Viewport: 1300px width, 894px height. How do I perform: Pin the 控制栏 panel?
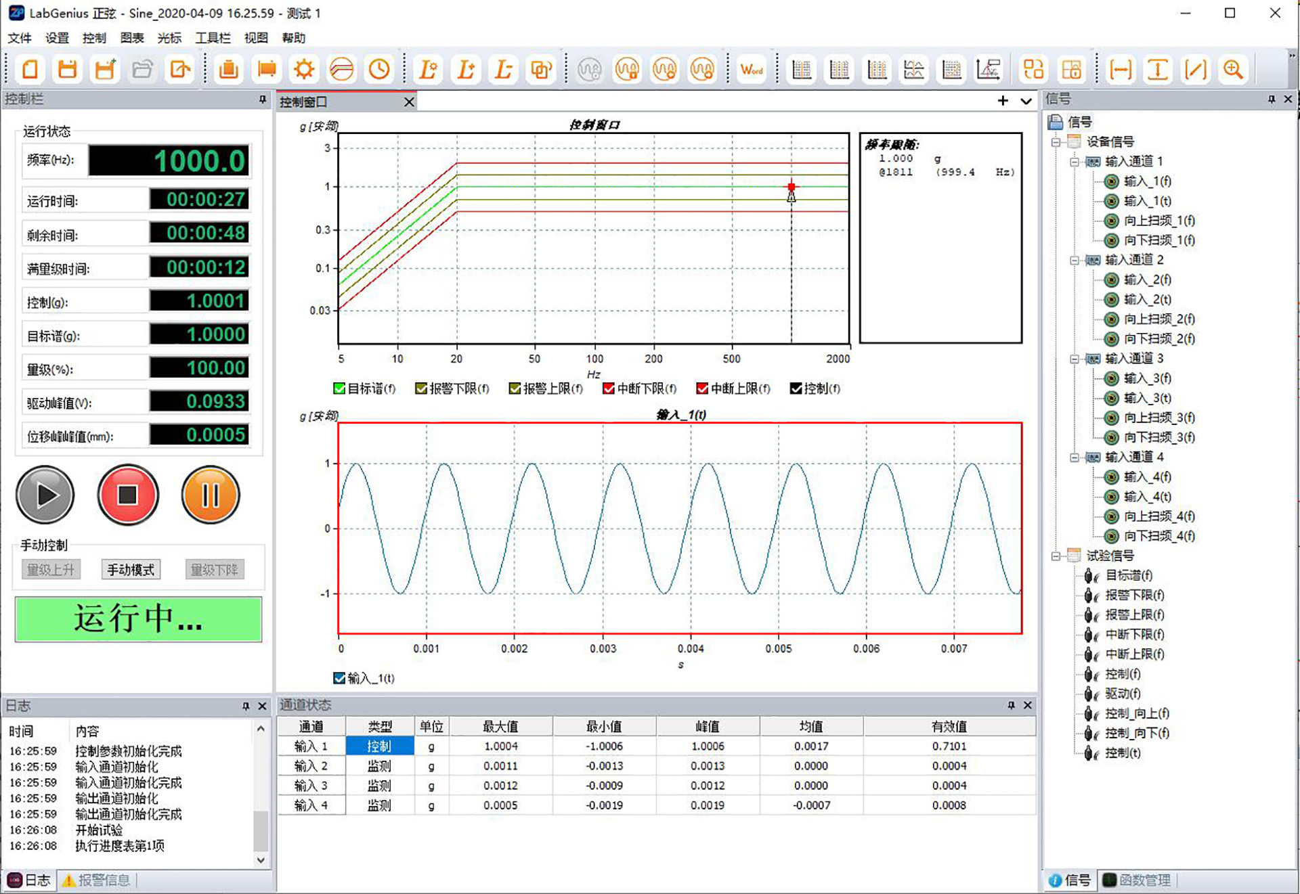click(x=263, y=99)
